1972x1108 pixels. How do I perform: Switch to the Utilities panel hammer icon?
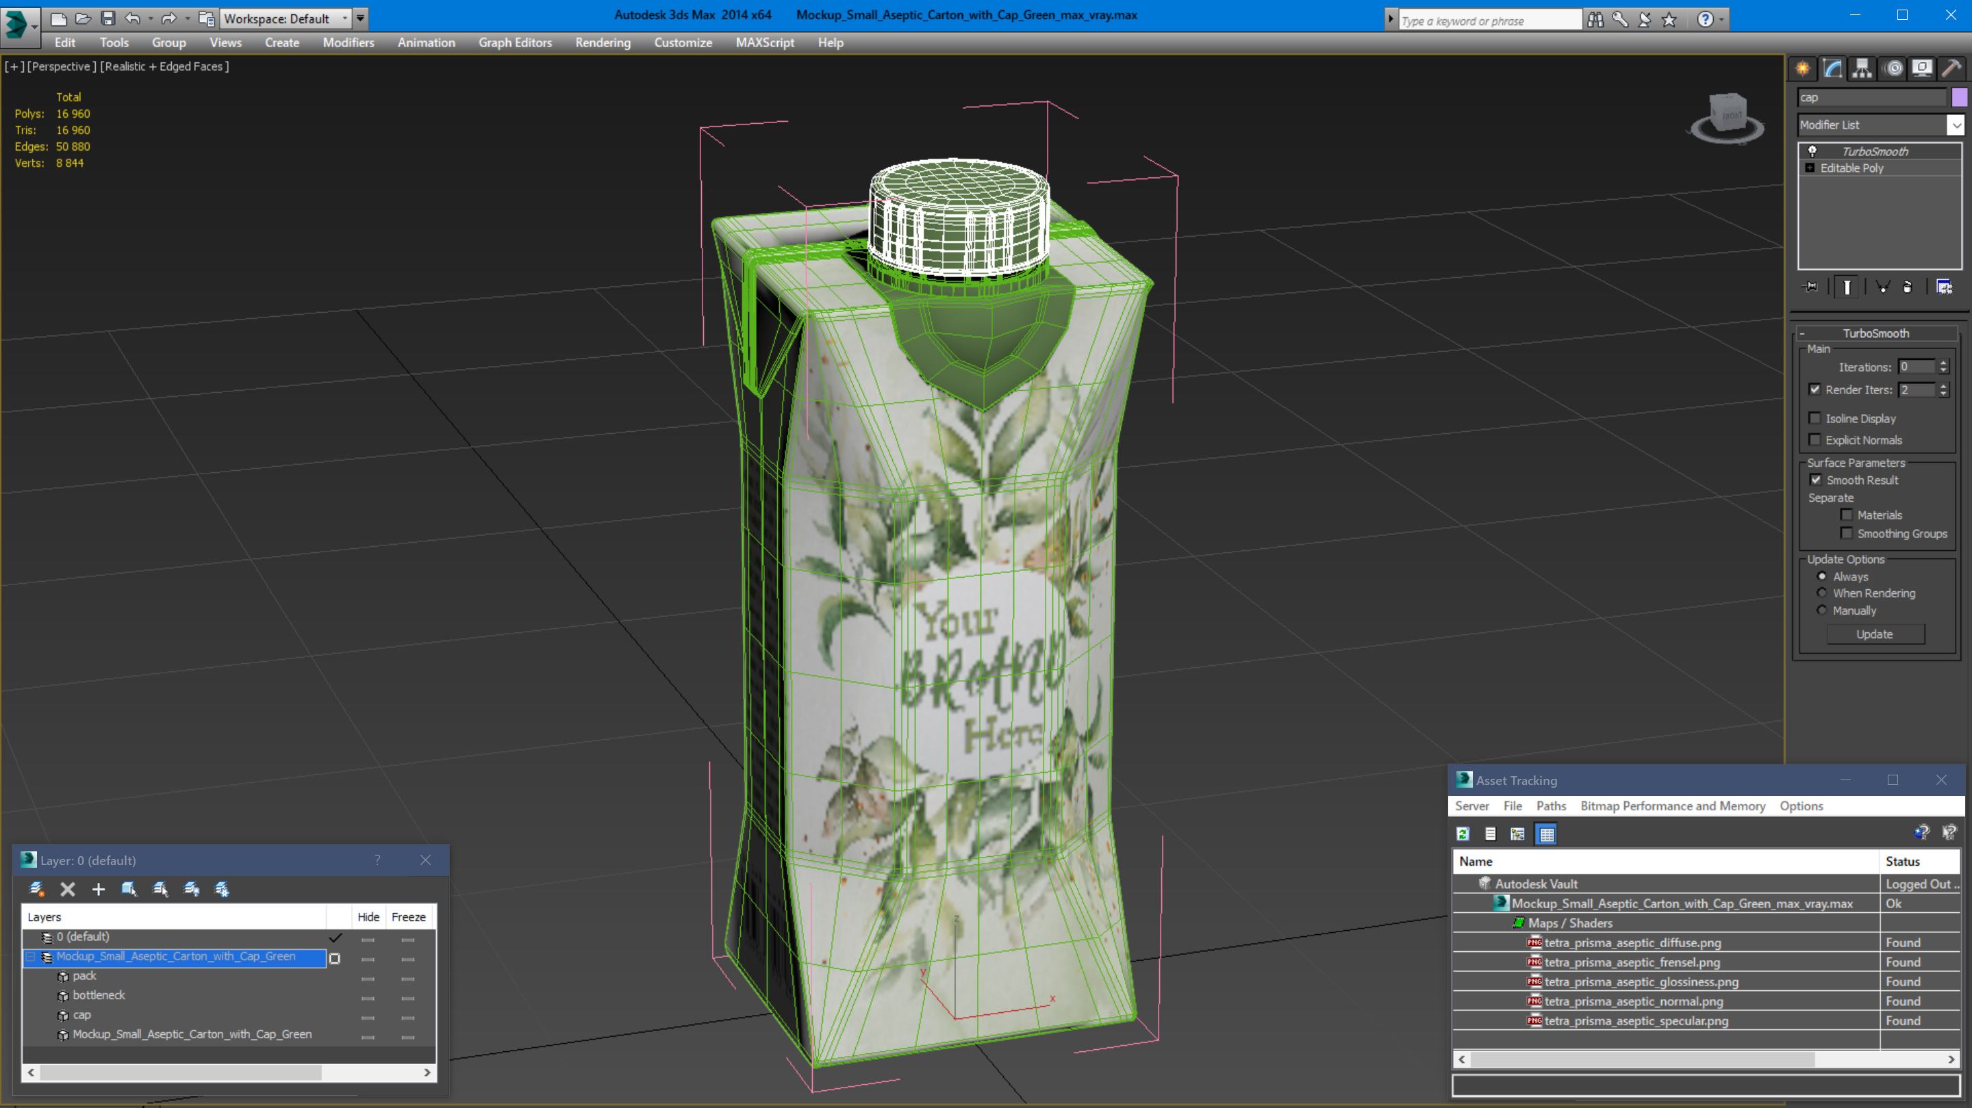tap(1951, 69)
